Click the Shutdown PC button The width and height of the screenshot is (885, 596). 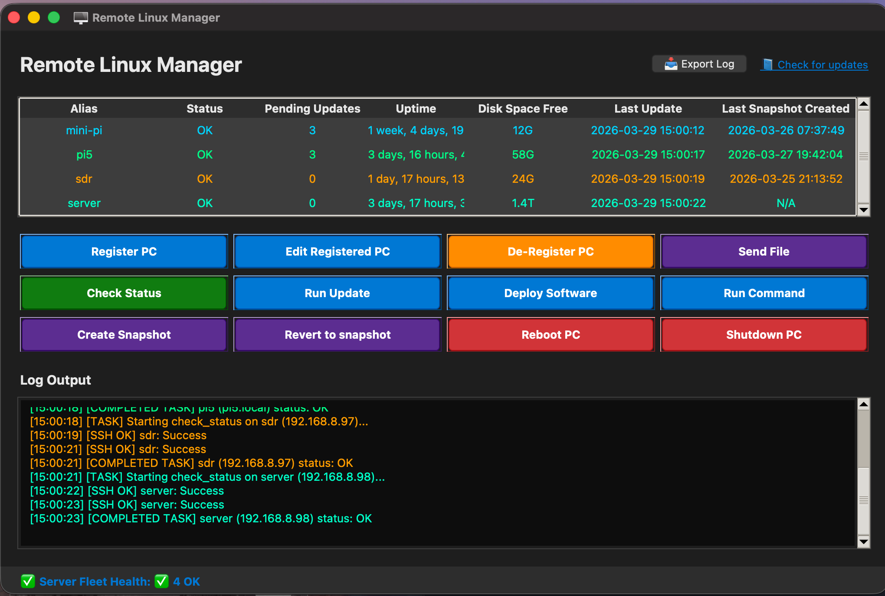point(764,335)
